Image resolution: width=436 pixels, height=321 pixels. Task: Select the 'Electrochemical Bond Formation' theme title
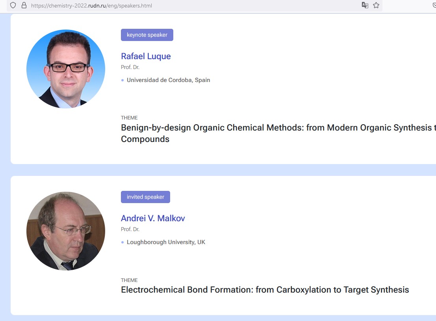pos(265,290)
